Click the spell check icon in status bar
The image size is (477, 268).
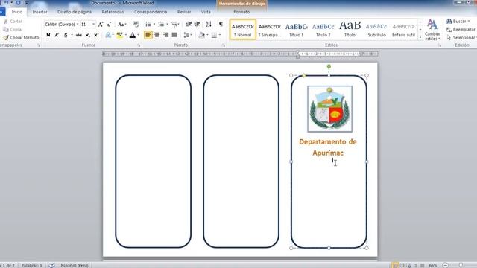[51, 265]
